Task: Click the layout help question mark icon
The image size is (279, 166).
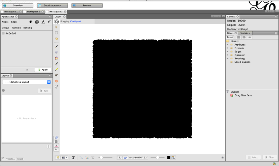Action: click(49, 146)
